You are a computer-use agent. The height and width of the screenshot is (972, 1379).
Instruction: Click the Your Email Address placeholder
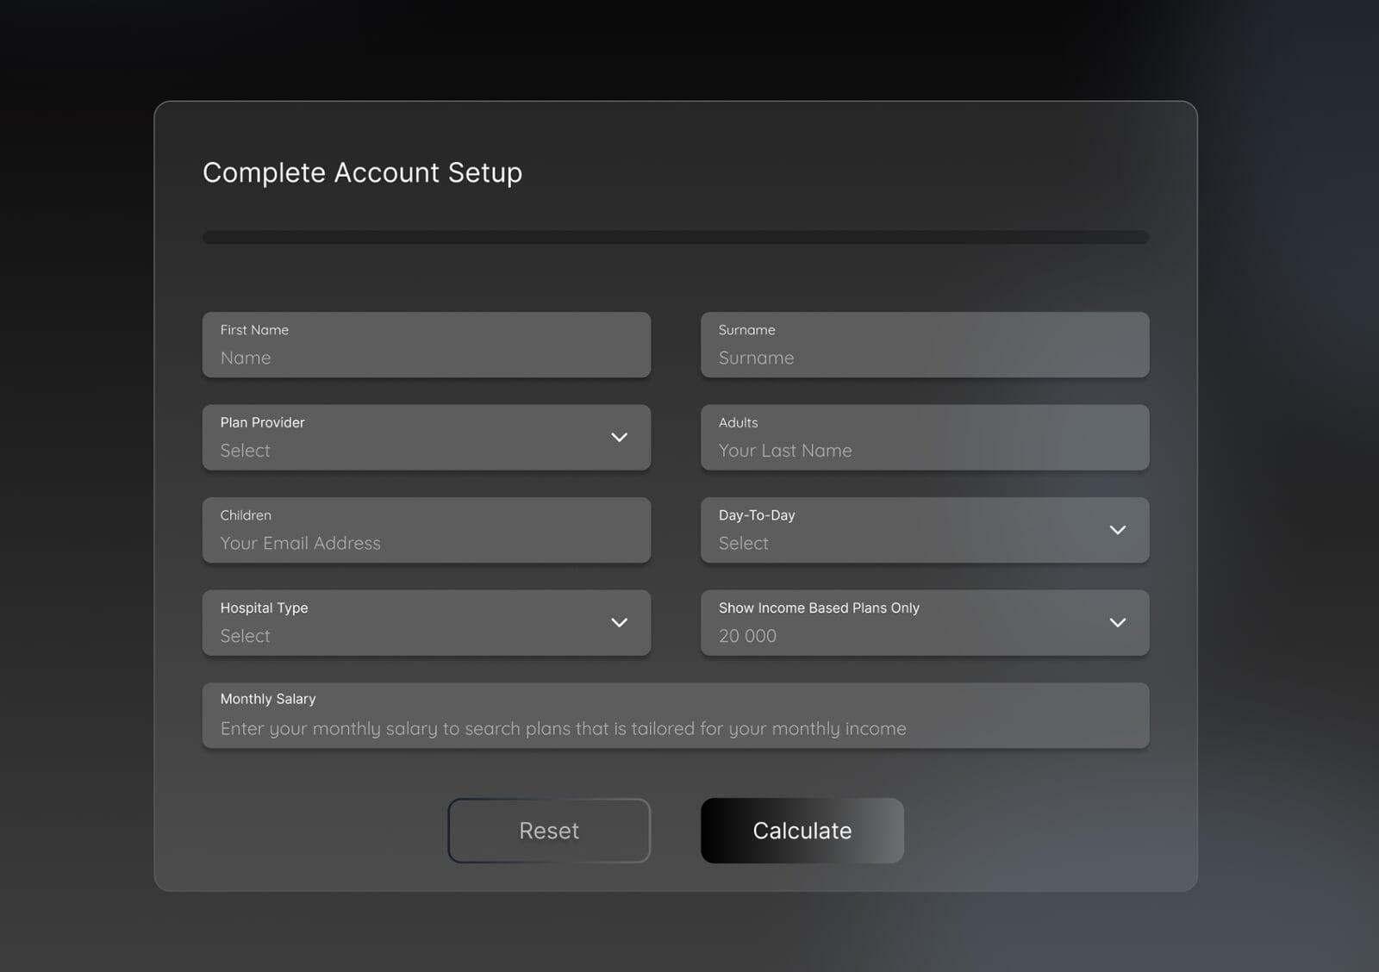(x=300, y=544)
